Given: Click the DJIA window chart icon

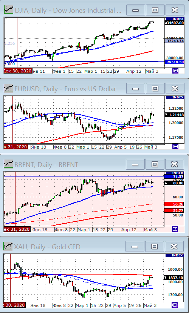Looking at the screenshot, I should (9, 10).
